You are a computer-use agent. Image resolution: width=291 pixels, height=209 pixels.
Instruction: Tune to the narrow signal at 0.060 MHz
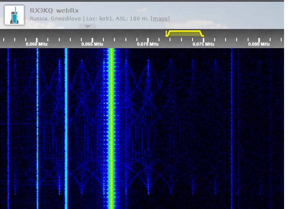point(37,128)
